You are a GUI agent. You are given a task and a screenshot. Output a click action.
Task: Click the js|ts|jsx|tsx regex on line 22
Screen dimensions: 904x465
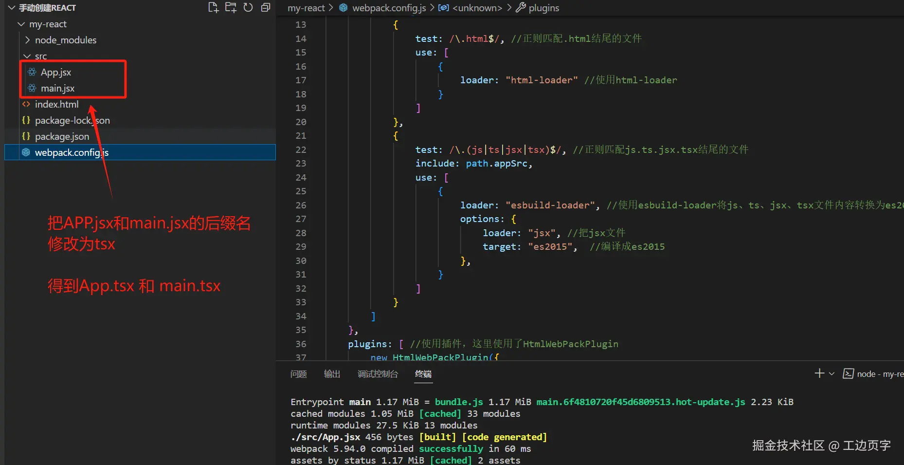[505, 149]
